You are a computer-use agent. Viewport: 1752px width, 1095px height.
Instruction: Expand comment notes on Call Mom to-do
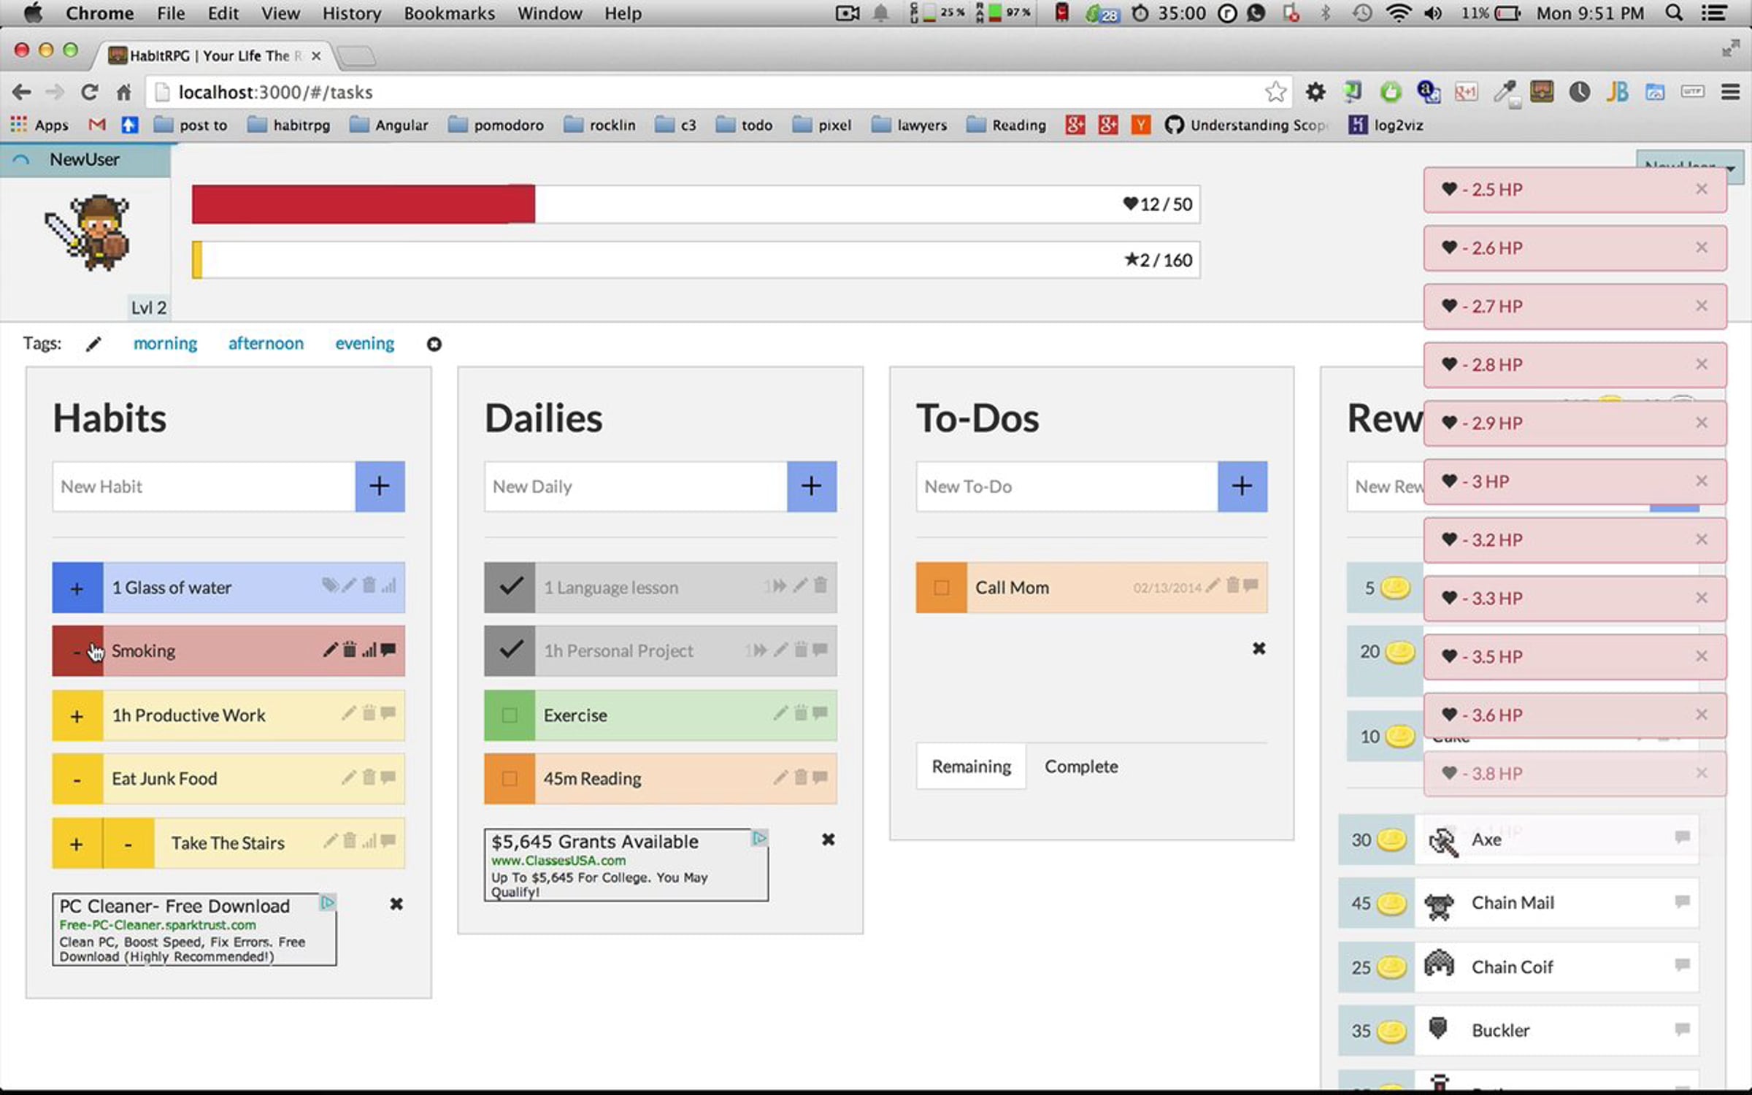click(x=1251, y=585)
